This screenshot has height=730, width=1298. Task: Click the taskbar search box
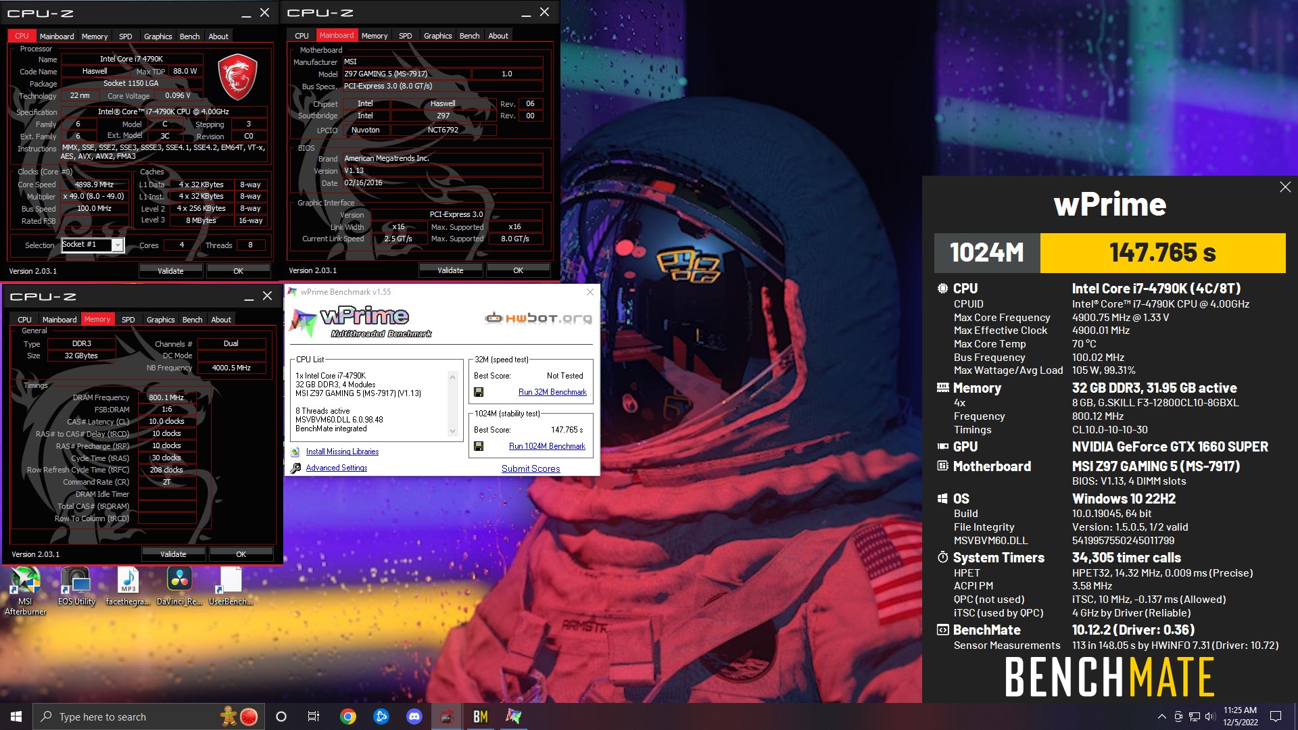coord(147,716)
